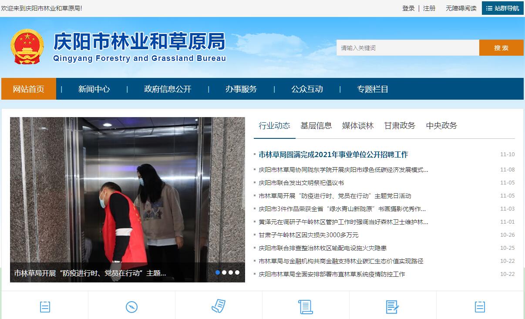Click the curled paper scroll icon
The image size is (525, 319).
[219, 306]
